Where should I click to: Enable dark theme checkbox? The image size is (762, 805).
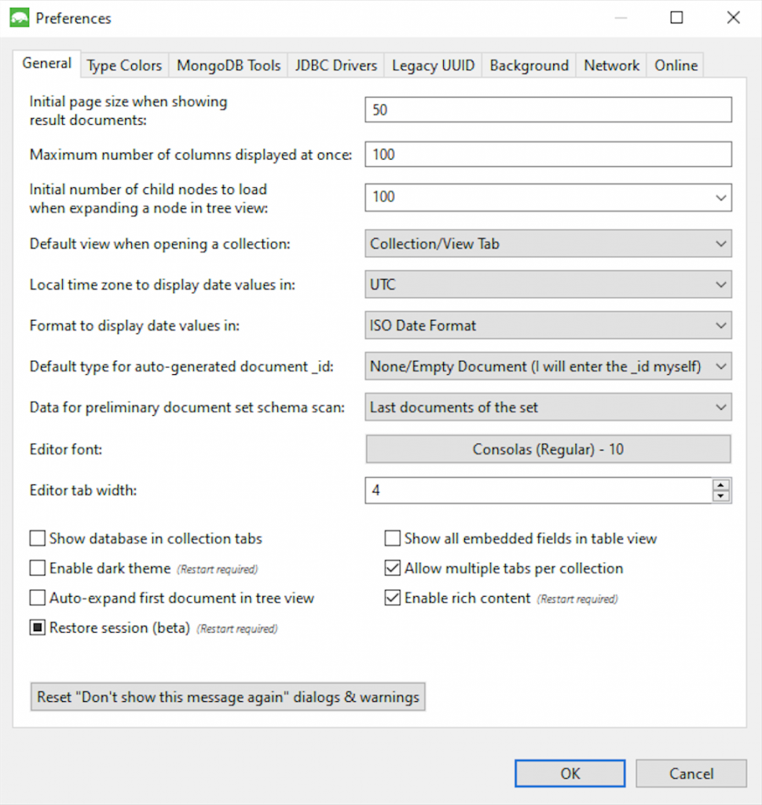[x=38, y=568]
